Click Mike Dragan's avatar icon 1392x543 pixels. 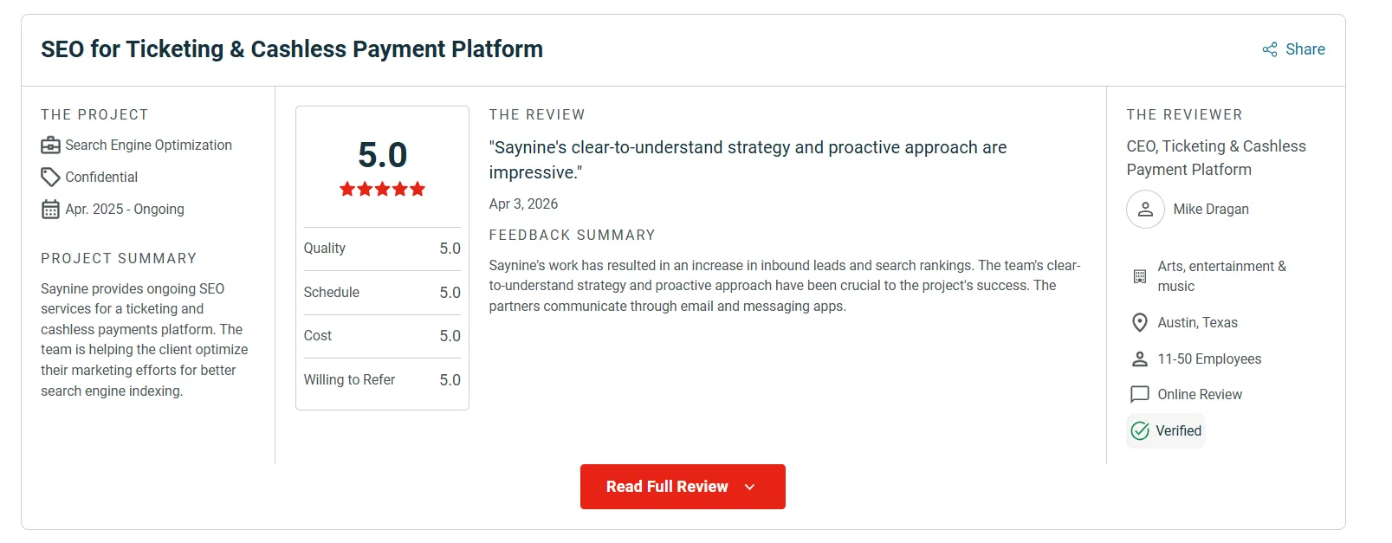pos(1145,209)
